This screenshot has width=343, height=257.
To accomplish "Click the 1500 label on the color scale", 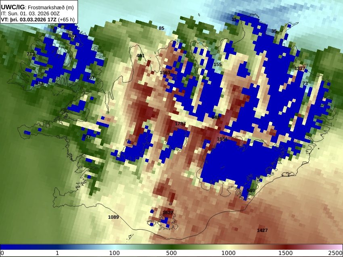I will [285, 253].
